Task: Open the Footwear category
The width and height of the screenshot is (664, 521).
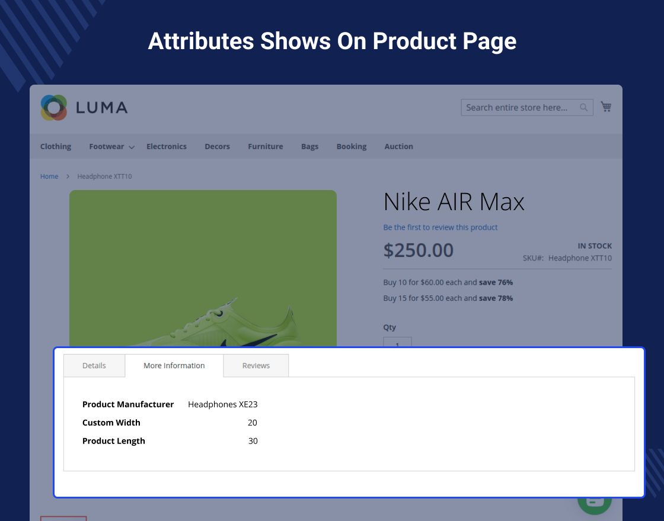Action: tap(106, 146)
